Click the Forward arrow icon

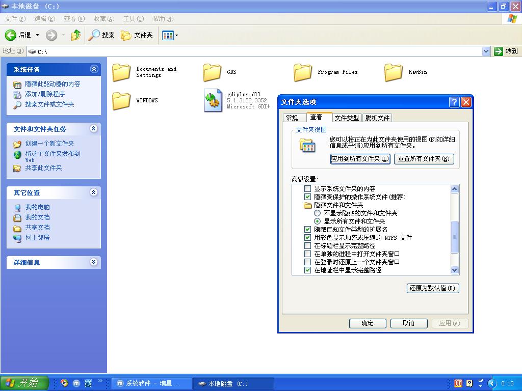click(x=51, y=35)
